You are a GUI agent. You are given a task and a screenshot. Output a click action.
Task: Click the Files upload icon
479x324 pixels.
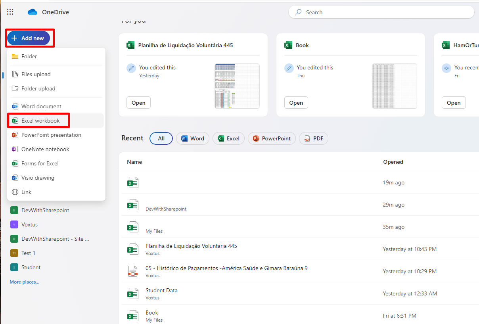(x=15, y=74)
